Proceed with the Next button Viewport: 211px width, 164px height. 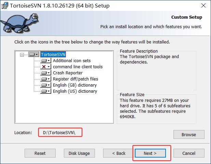tap(150, 153)
